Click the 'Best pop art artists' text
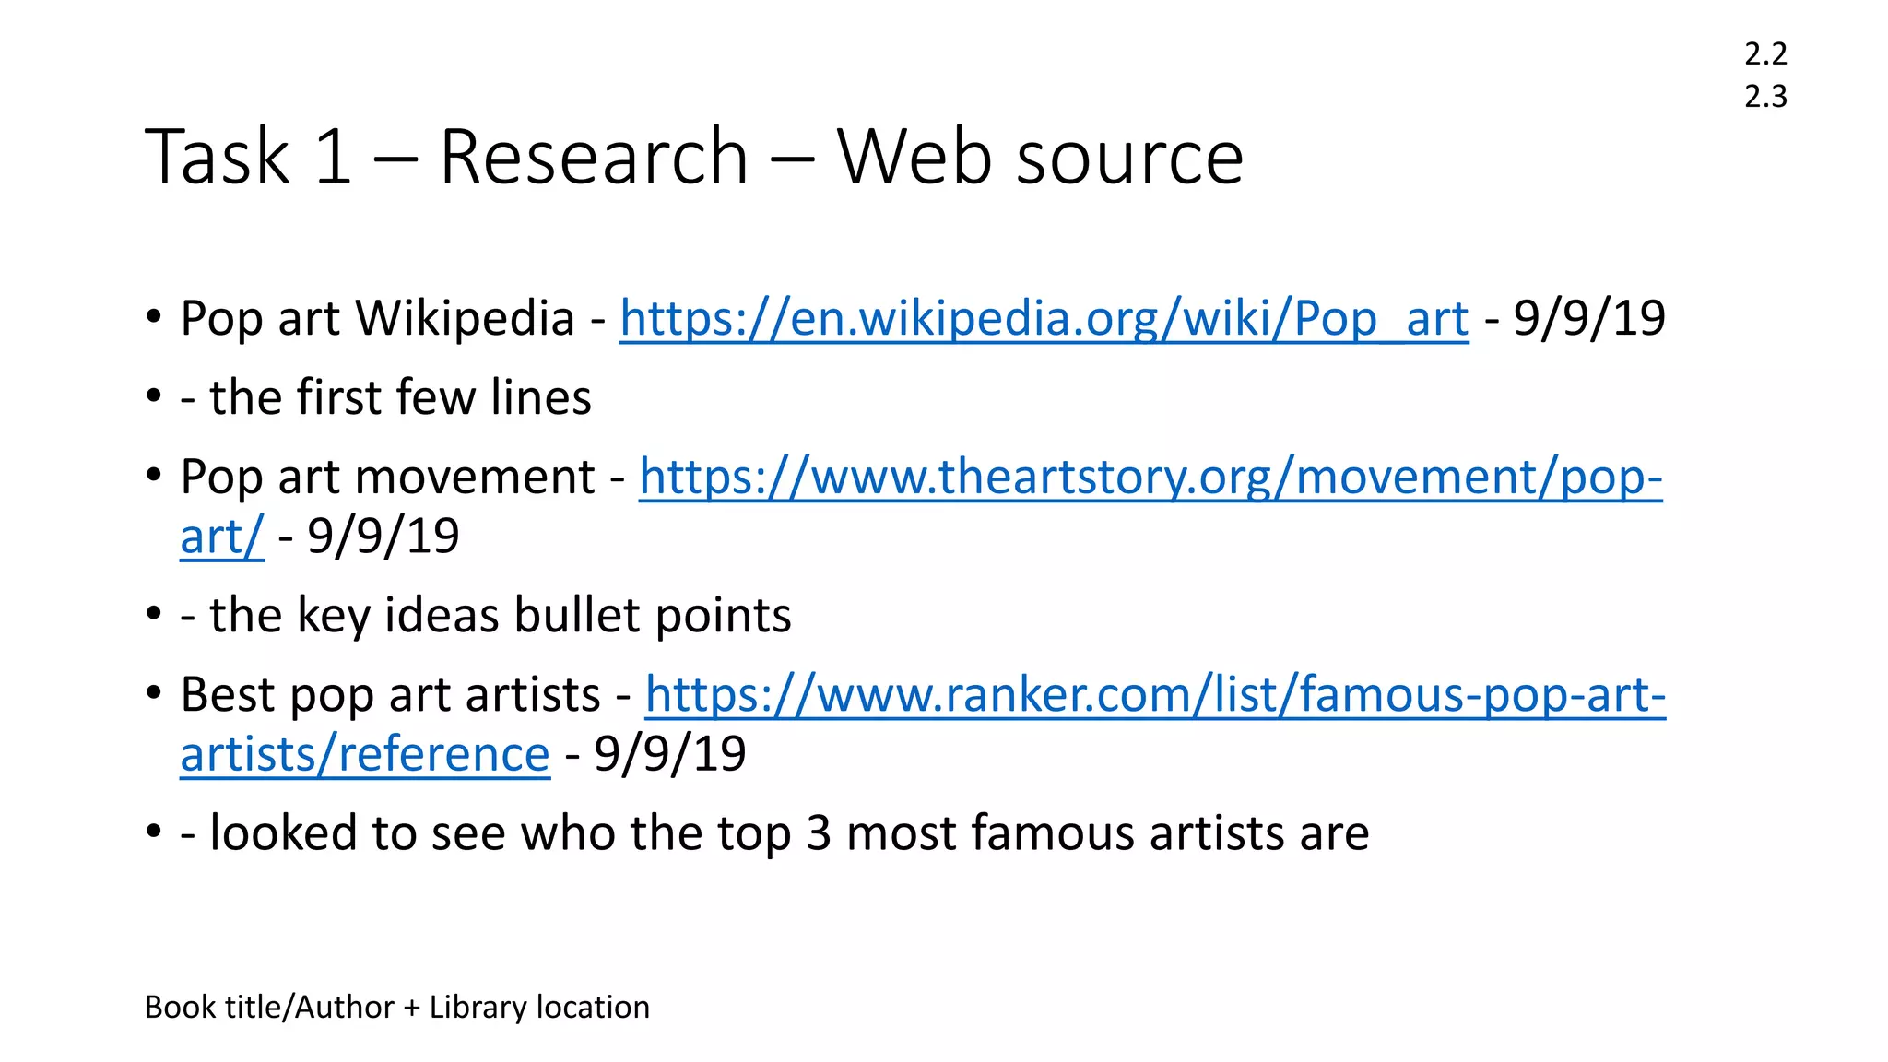1888x1062 pixels. (x=390, y=695)
